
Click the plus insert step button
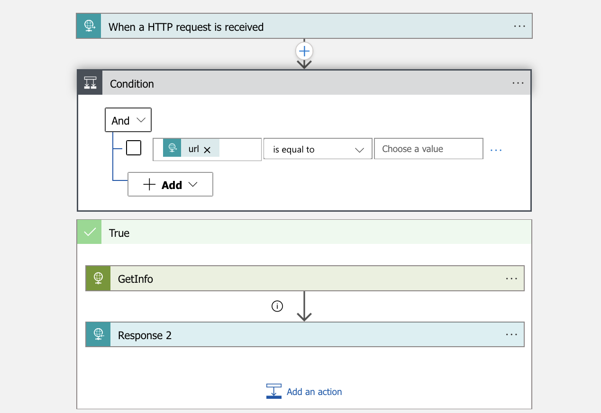coord(304,51)
